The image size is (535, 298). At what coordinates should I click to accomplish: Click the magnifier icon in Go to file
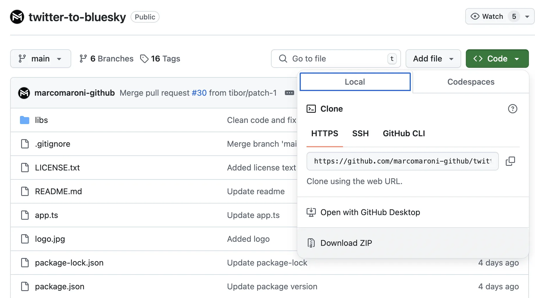click(x=283, y=59)
